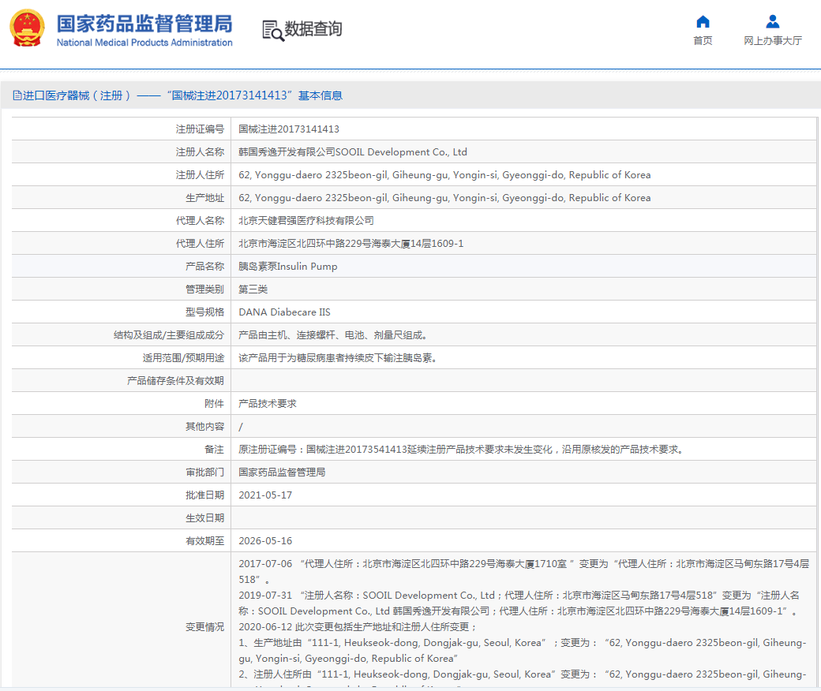The width and height of the screenshot is (821, 691).
Task: Select the 代理人名称 label
Action: (200, 221)
